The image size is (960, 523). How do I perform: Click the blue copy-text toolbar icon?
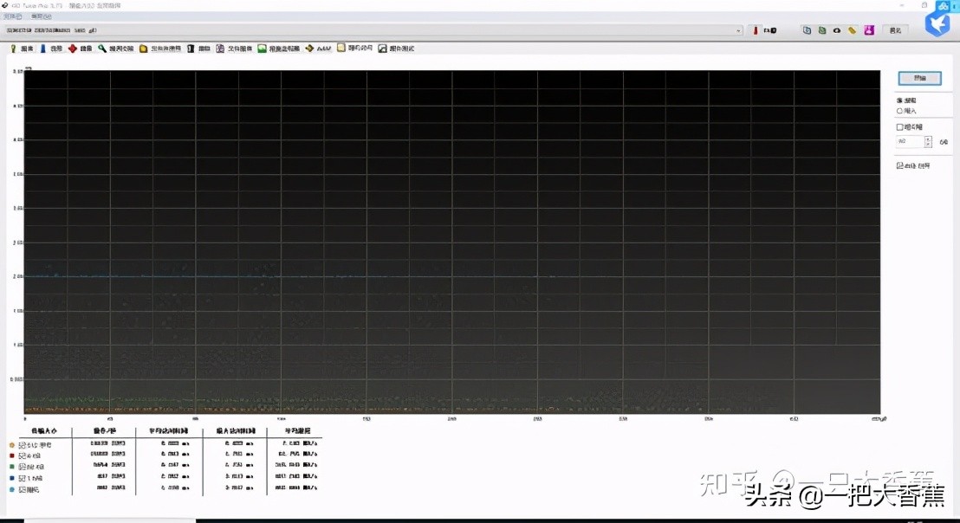(x=807, y=30)
